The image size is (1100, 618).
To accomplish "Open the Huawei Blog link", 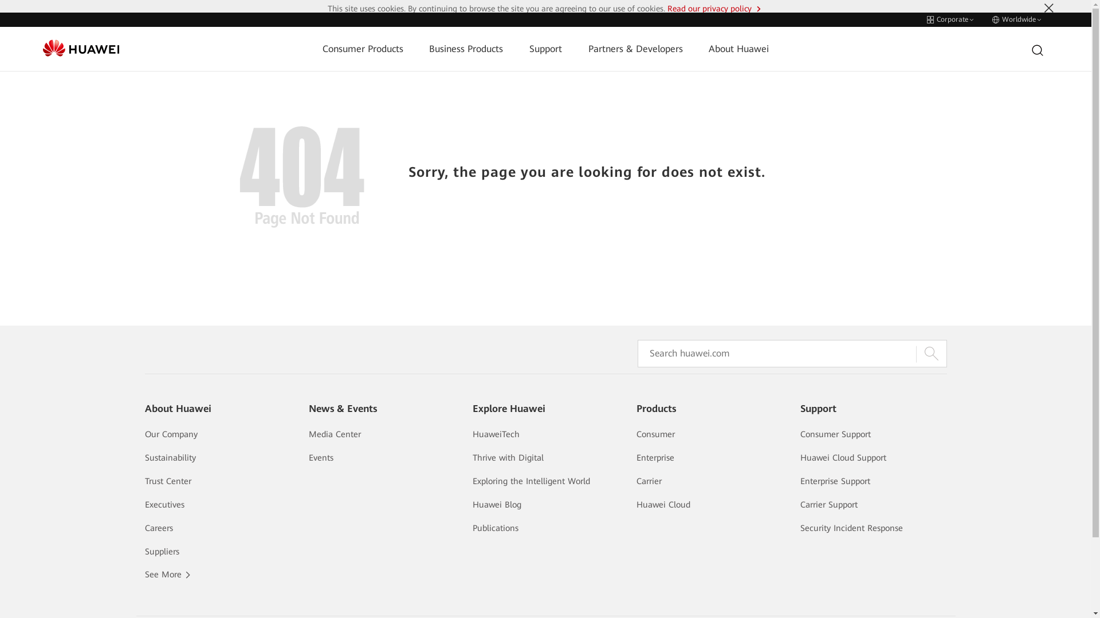I will click(497, 505).
